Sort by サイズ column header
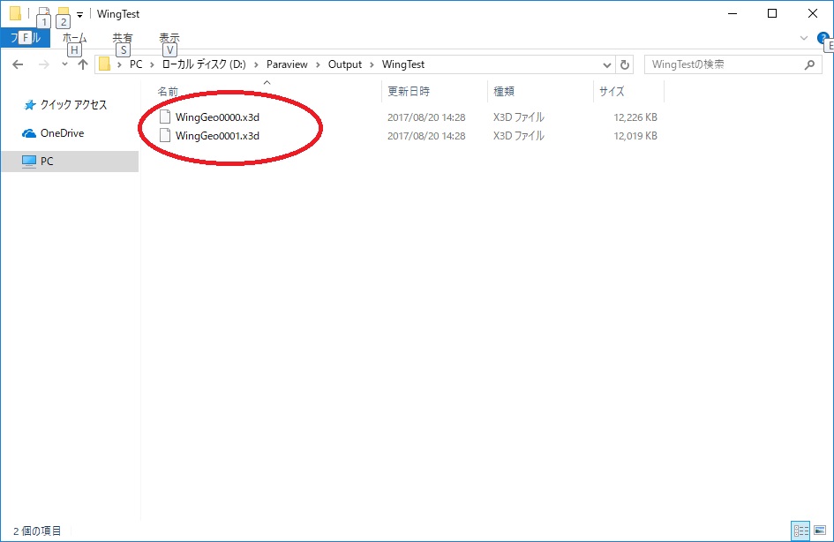This screenshot has height=542, width=834. [611, 92]
